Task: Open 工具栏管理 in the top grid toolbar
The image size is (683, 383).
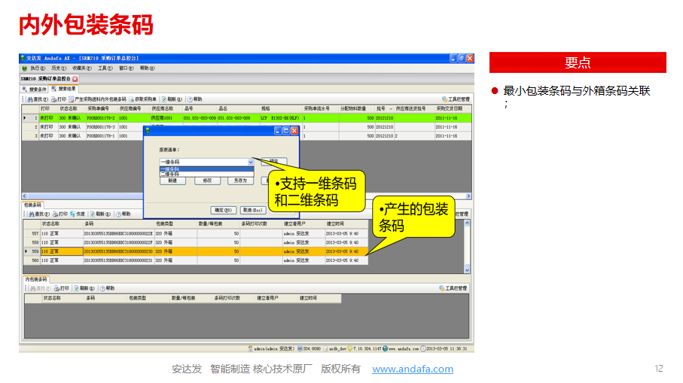Action: coord(455,99)
